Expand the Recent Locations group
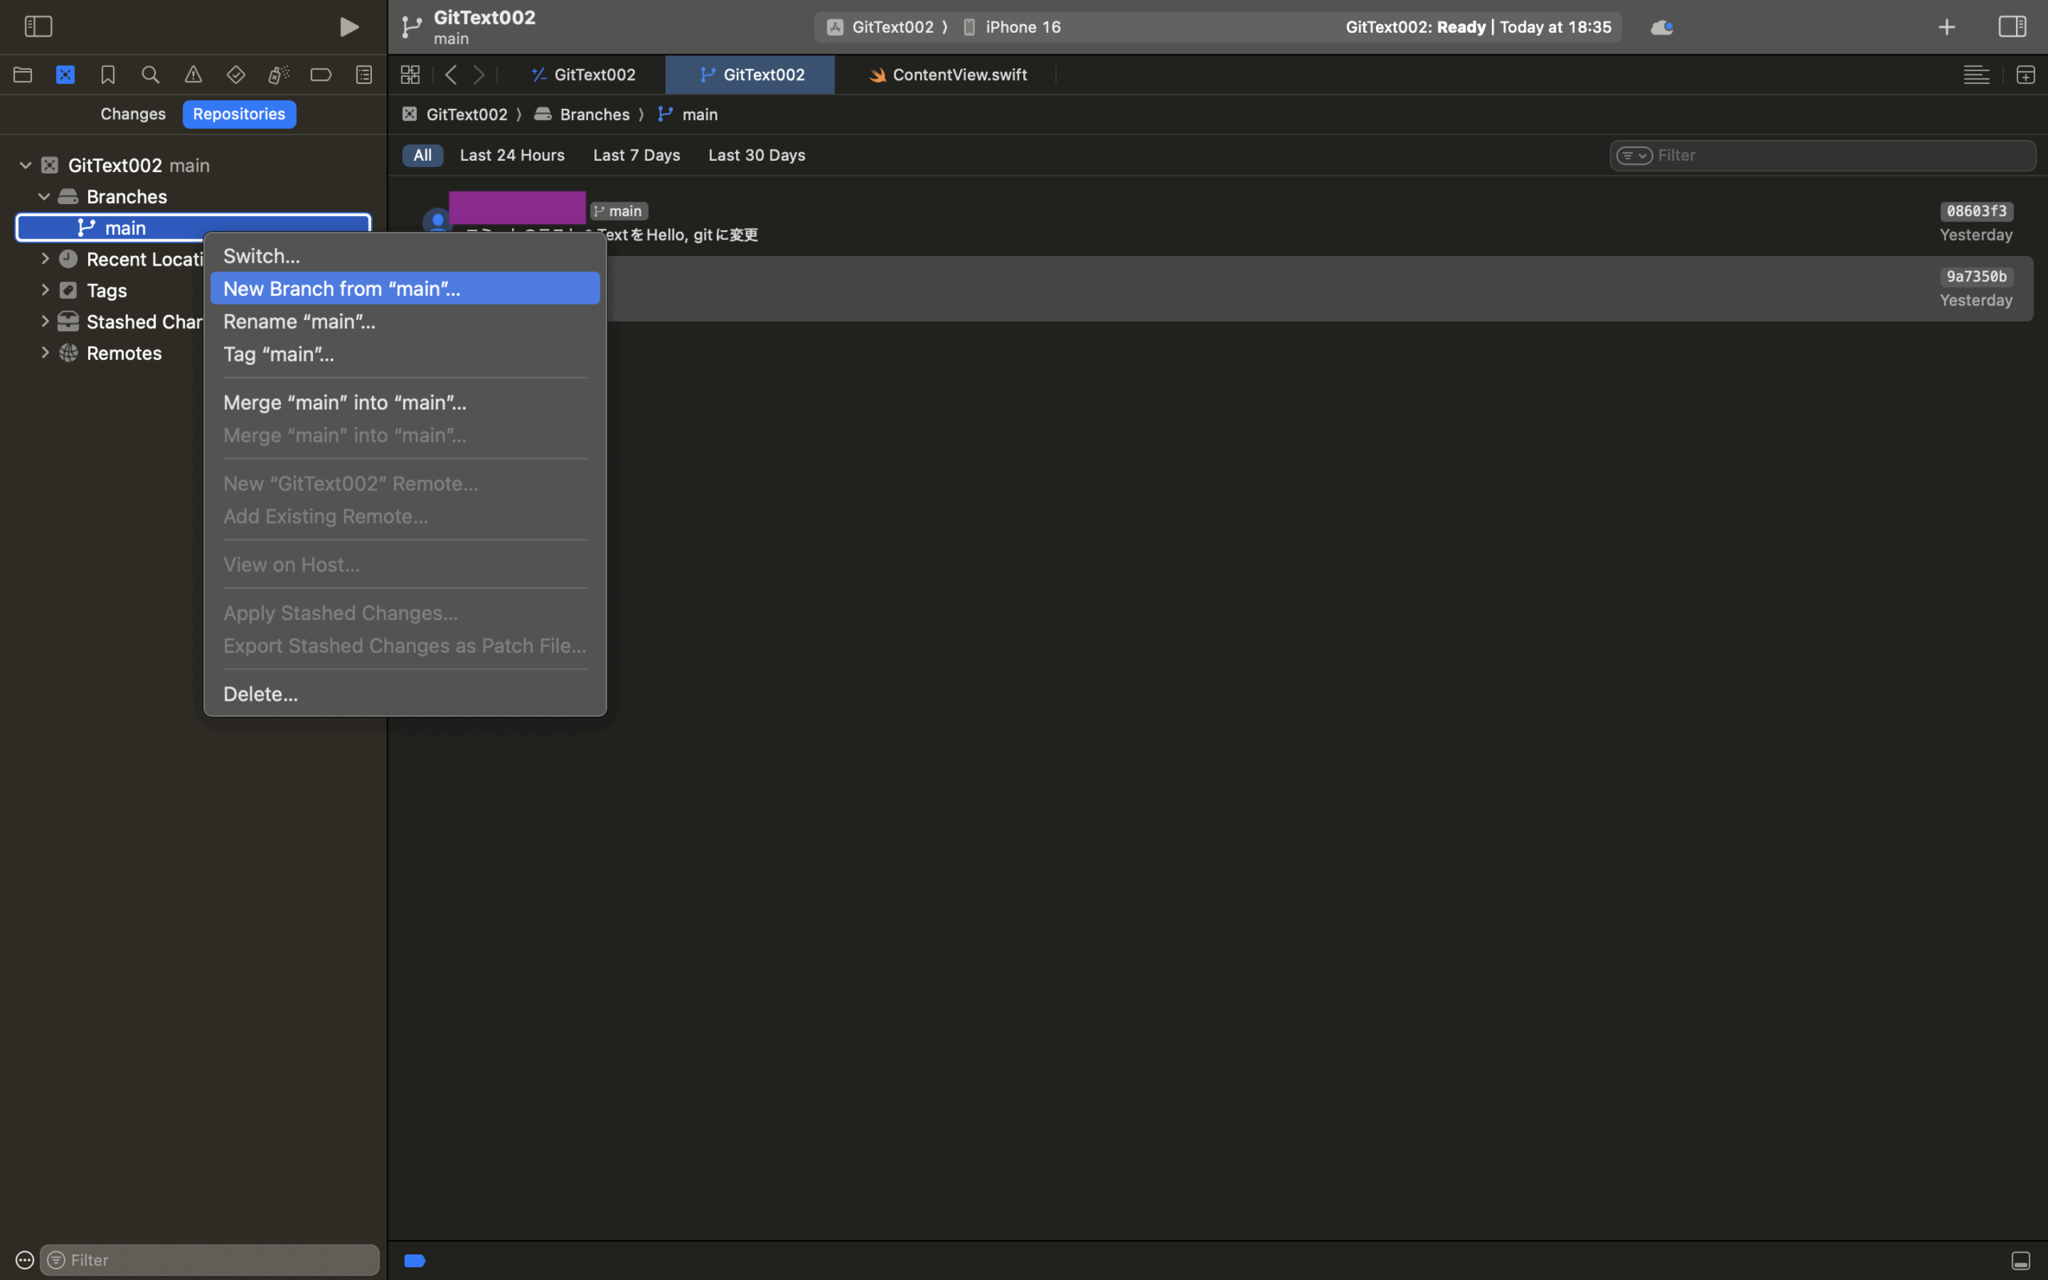Image resolution: width=2048 pixels, height=1280 pixels. pos(45,258)
